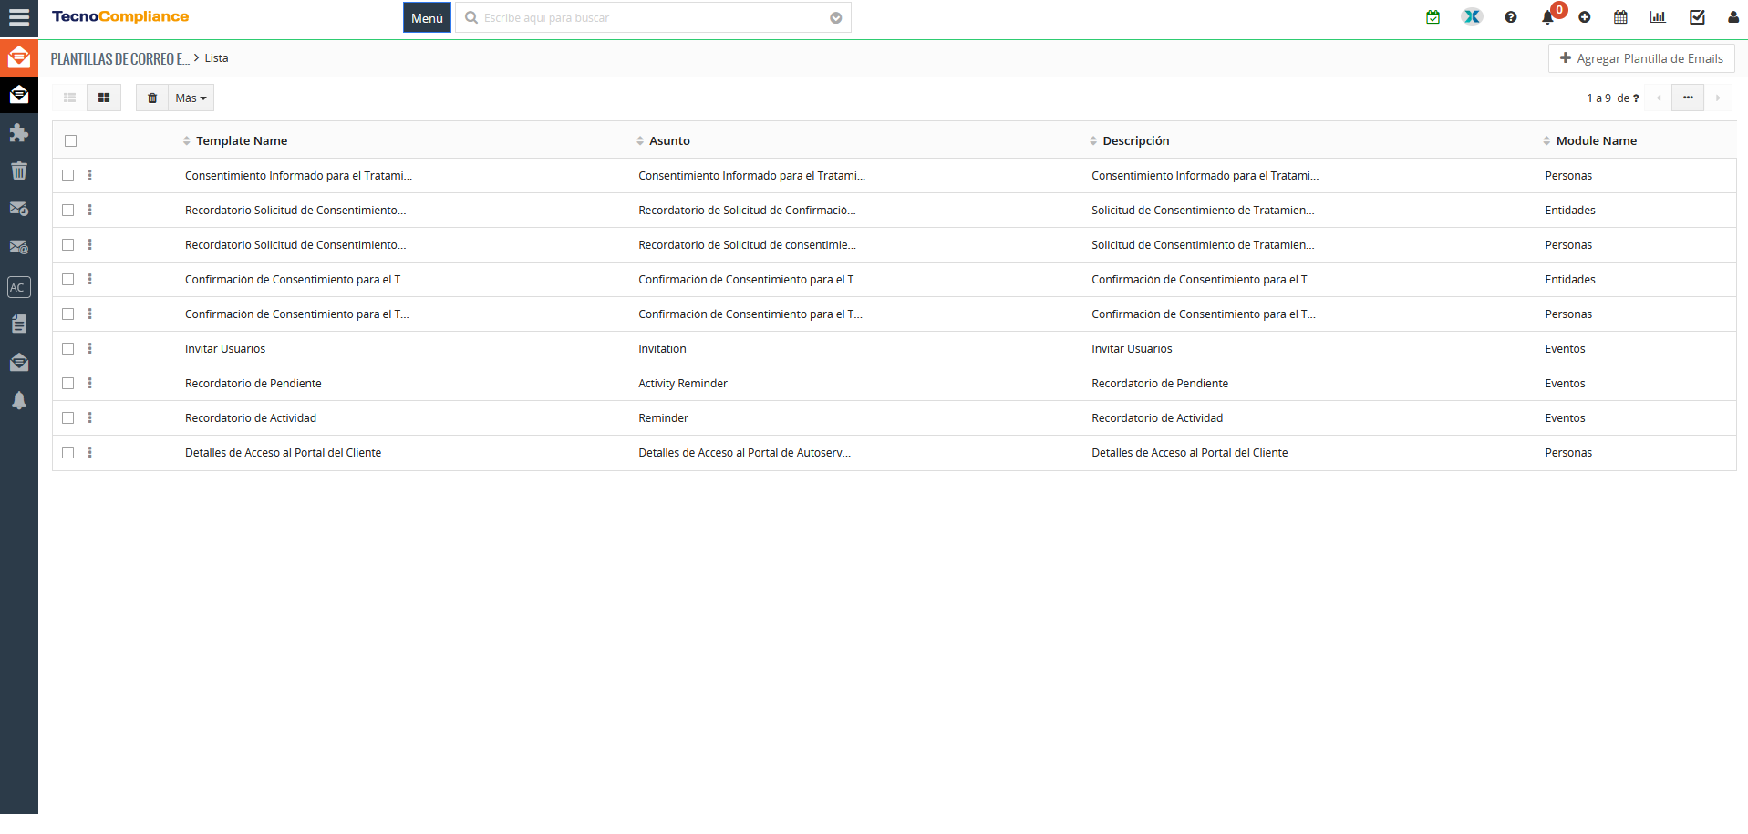Screen dimensions: 1748x834
Task: Open the search field dropdown arrow
Action: 835,18
